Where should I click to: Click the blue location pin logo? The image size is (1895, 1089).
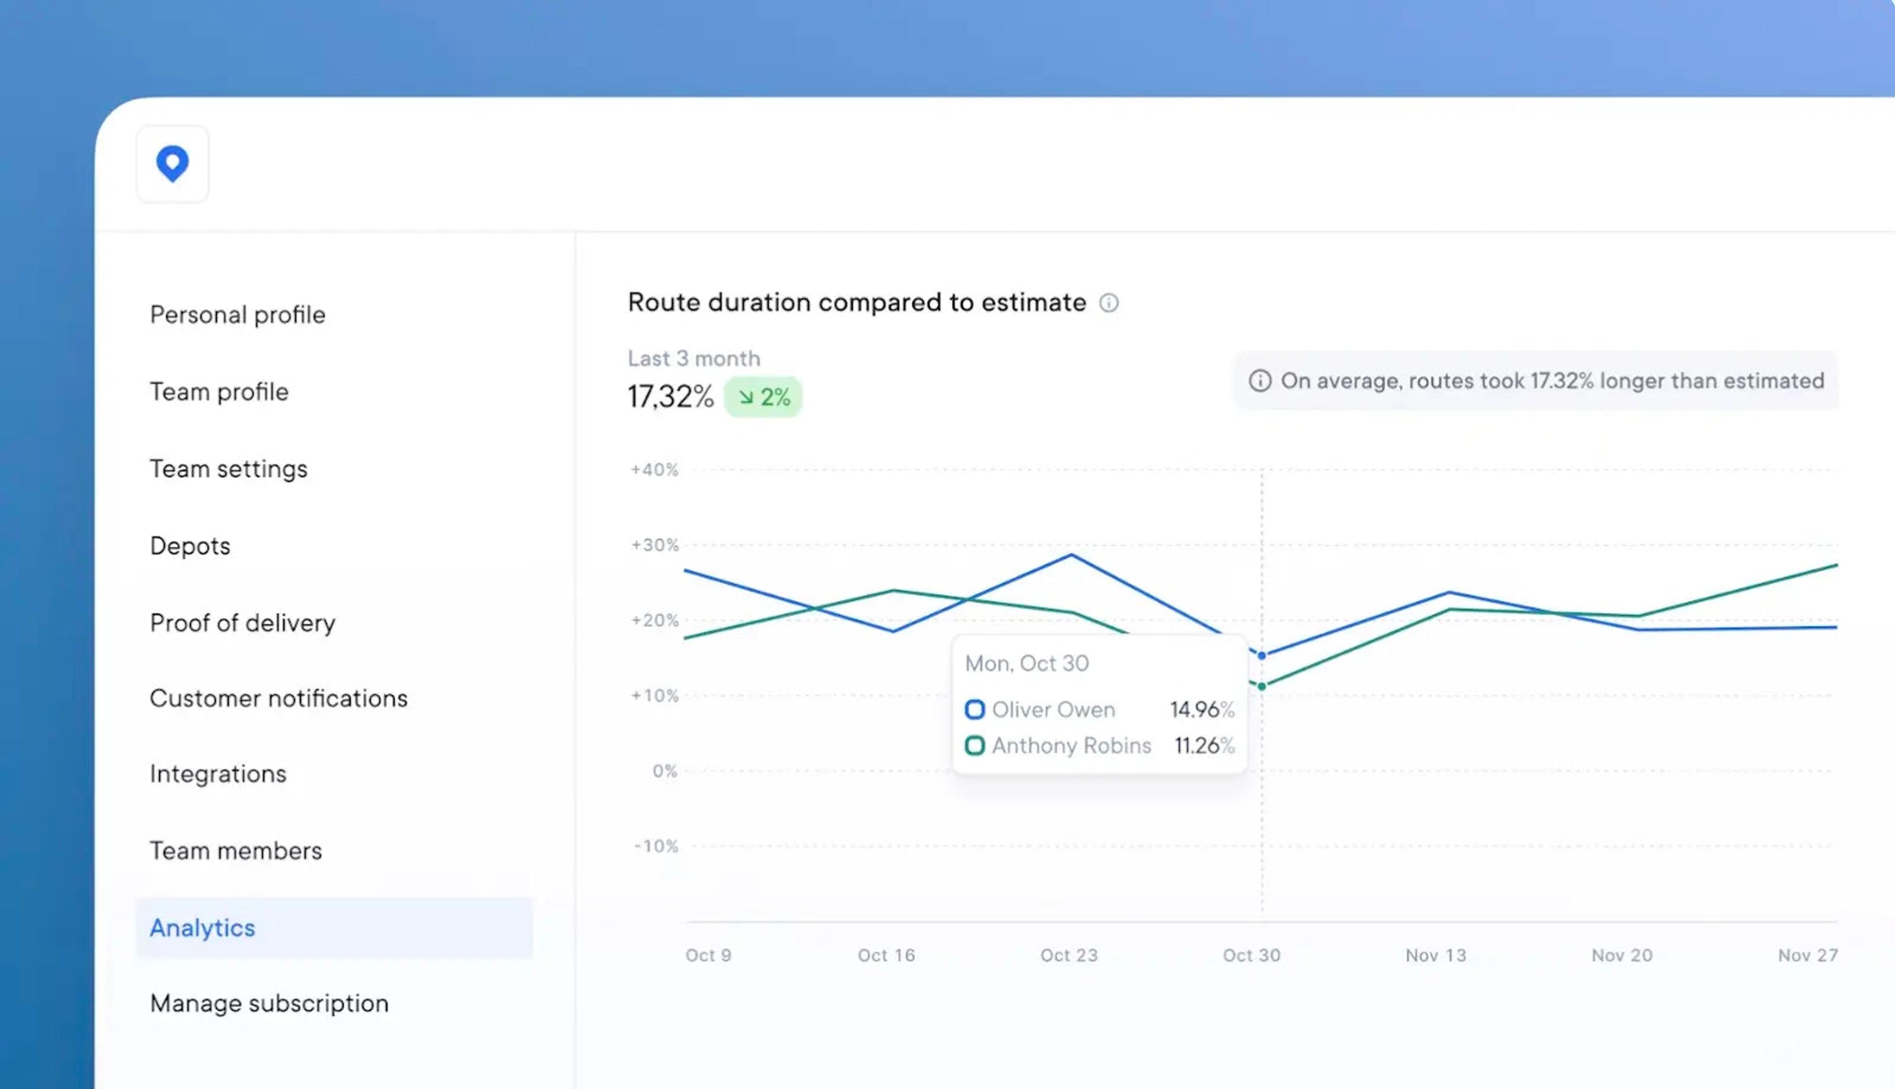[x=172, y=164]
